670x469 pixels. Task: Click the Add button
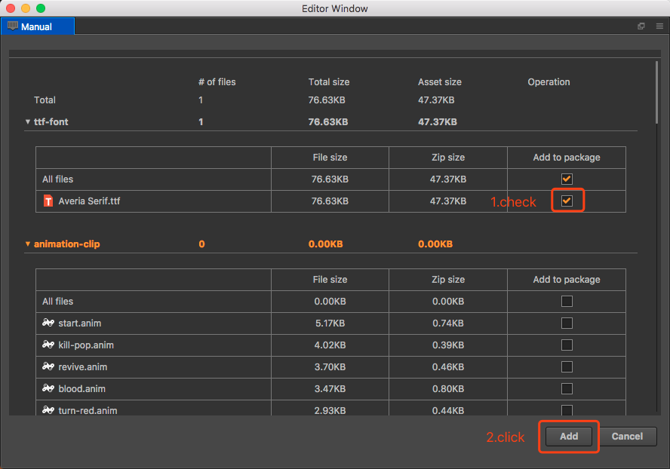coord(569,436)
